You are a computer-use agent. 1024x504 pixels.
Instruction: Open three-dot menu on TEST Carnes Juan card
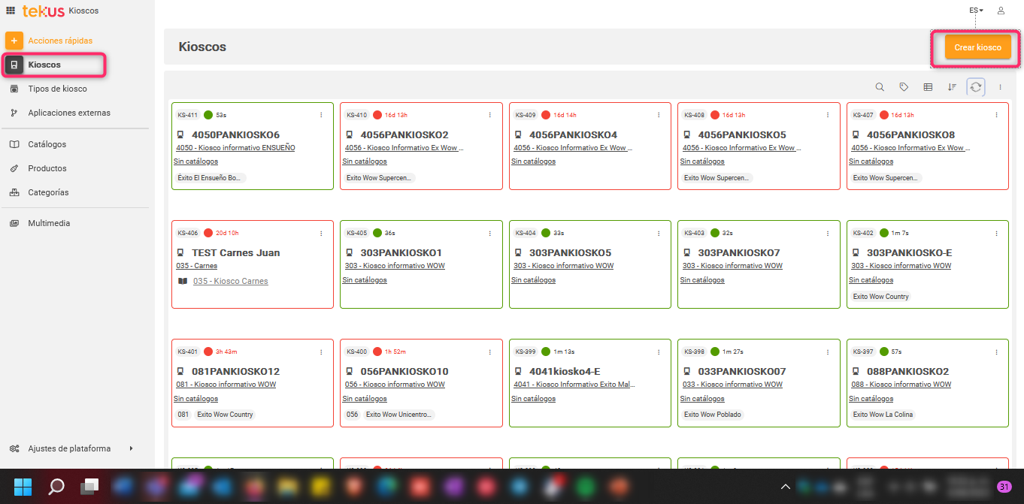point(321,233)
